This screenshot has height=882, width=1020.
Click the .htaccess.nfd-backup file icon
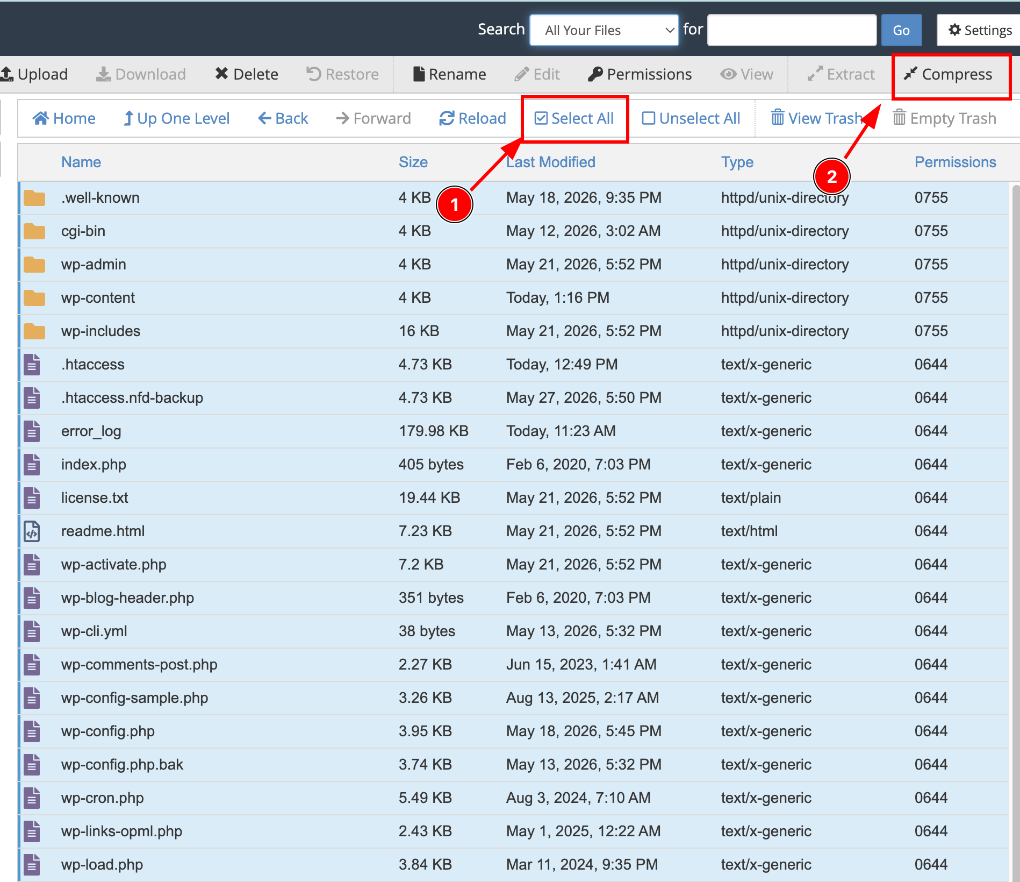coord(32,398)
